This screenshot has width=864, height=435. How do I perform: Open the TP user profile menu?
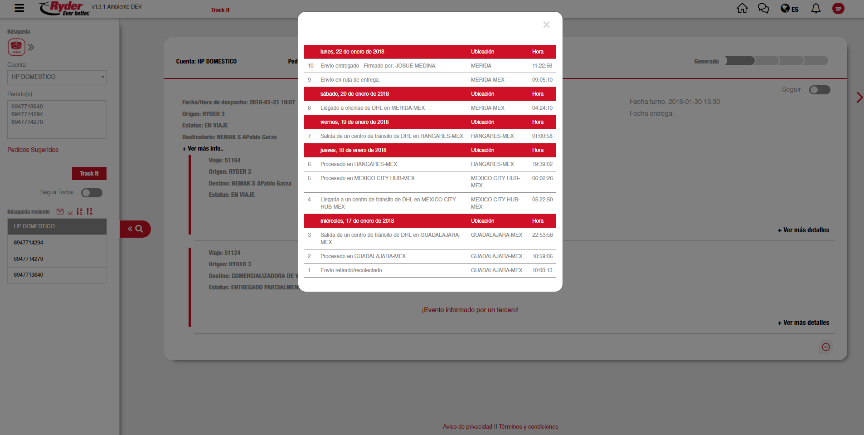(838, 9)
